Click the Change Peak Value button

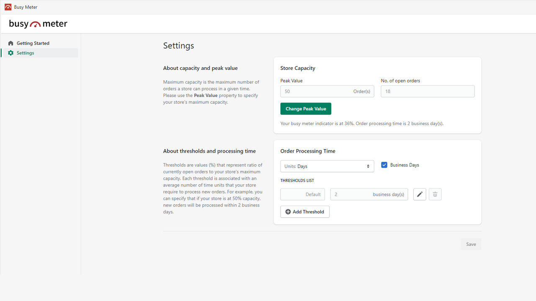(x=306, y=109)
